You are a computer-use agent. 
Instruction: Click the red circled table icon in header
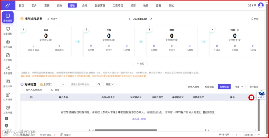[251, 97]
